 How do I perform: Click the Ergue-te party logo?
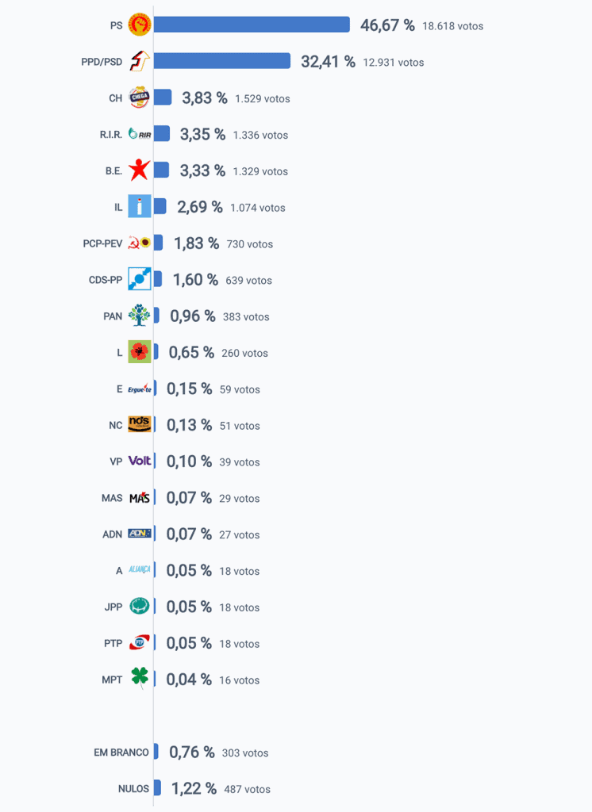pyautogui.click(x=140, y=389)
